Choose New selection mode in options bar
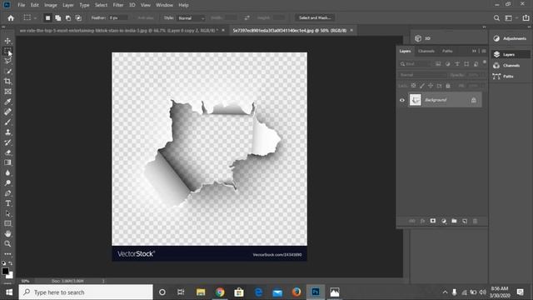 click(47, 18)
